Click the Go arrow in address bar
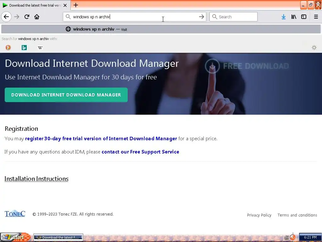Viewport: 322px width, 242px height. (x=202, y=17)
